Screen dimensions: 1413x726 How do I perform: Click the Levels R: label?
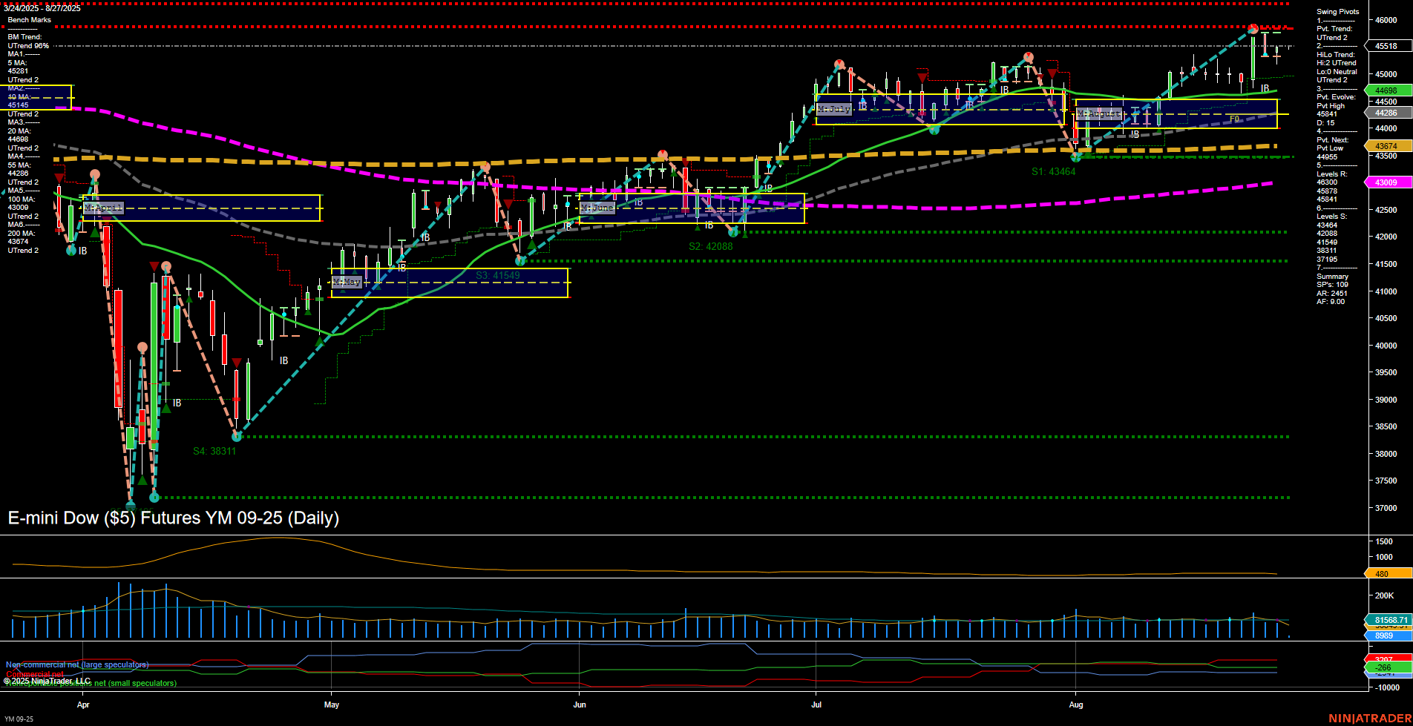click(1331, 174)
